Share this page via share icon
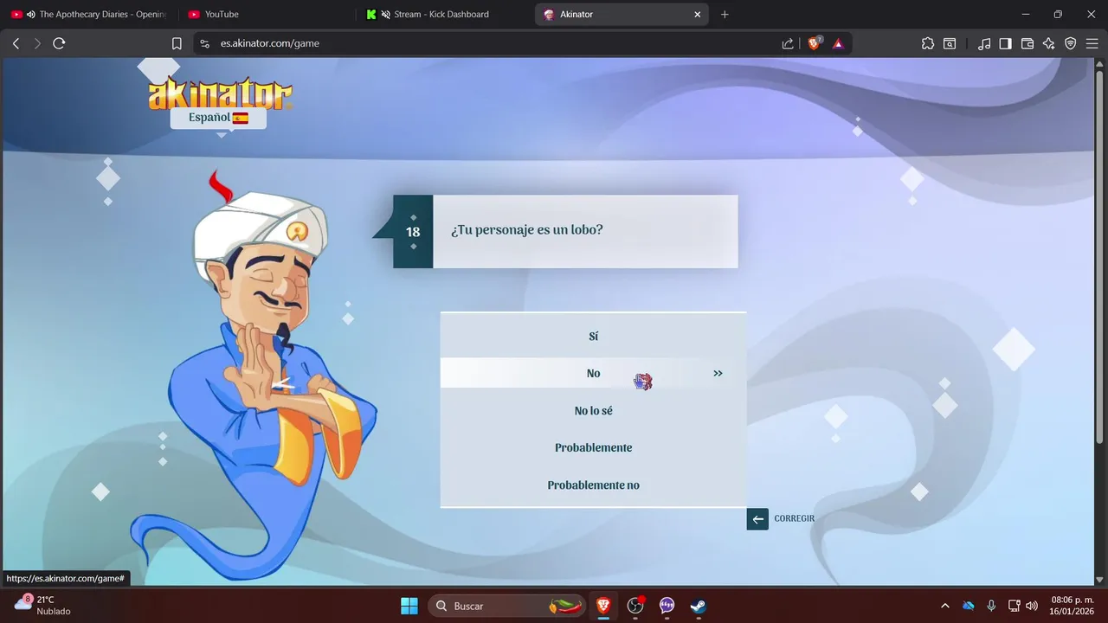This screenshot has width=1108, height=623. pyautogui.click(x=788, y=43)
